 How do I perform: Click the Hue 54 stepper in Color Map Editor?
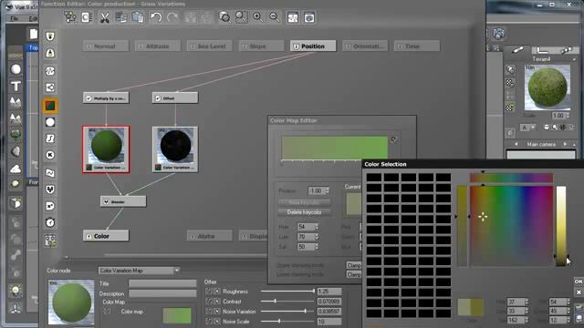[x=317, y=227]
